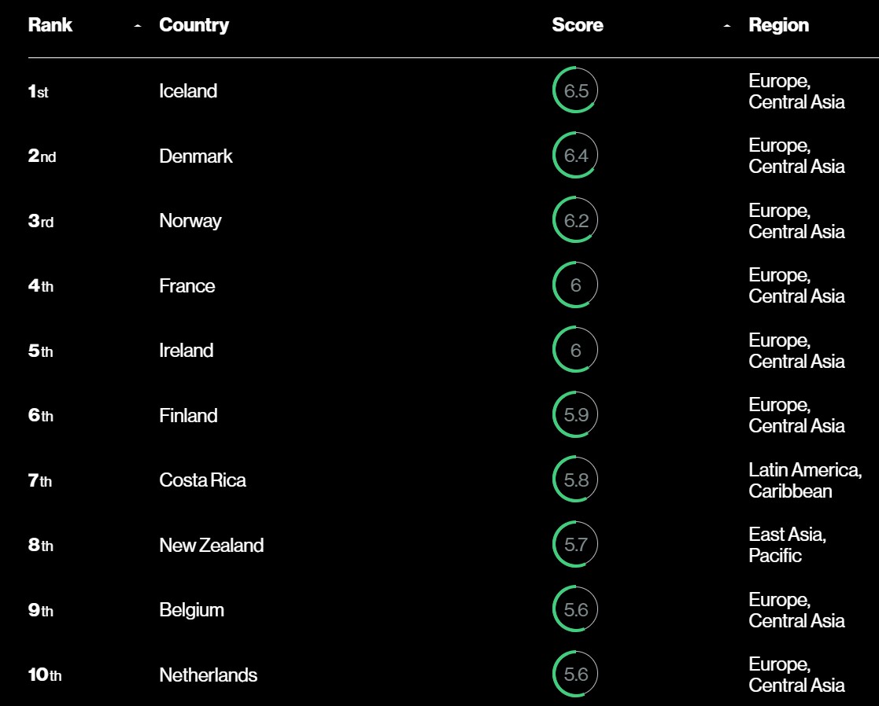The image size is (879, 706).
Task: Sort table by the Region column header
Action: (x=778, y=25)
